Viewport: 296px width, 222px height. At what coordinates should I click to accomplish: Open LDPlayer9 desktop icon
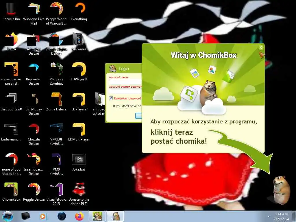tap(79, 101)
